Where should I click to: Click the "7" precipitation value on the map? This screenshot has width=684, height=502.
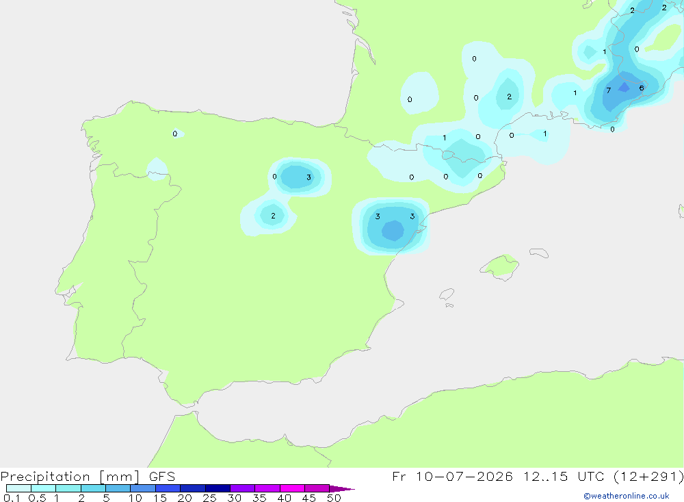pyautogui.click(x=609, y=90)
